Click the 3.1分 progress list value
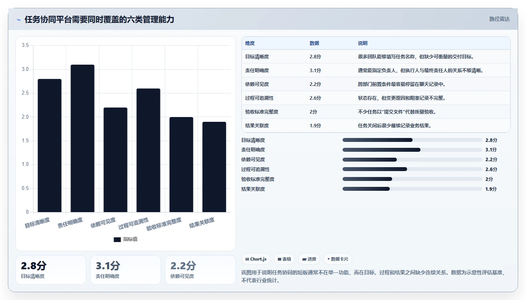Viewport: 526px width, 300px height. tap(491, 150)
